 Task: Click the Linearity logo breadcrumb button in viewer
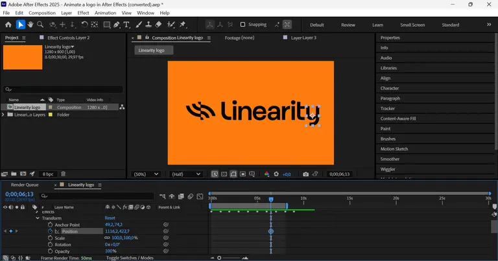(154, 50)
